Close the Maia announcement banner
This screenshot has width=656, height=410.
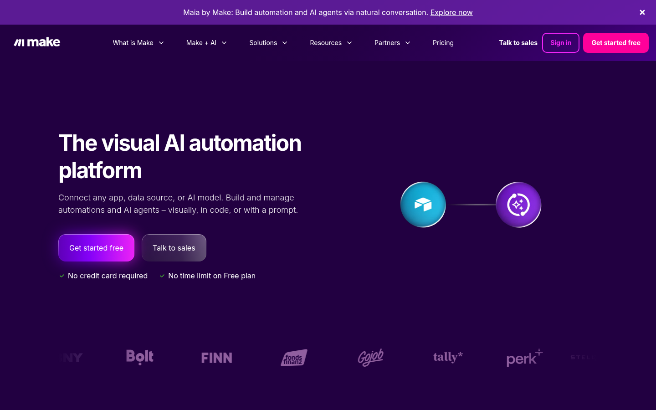(x=642, y=12)
